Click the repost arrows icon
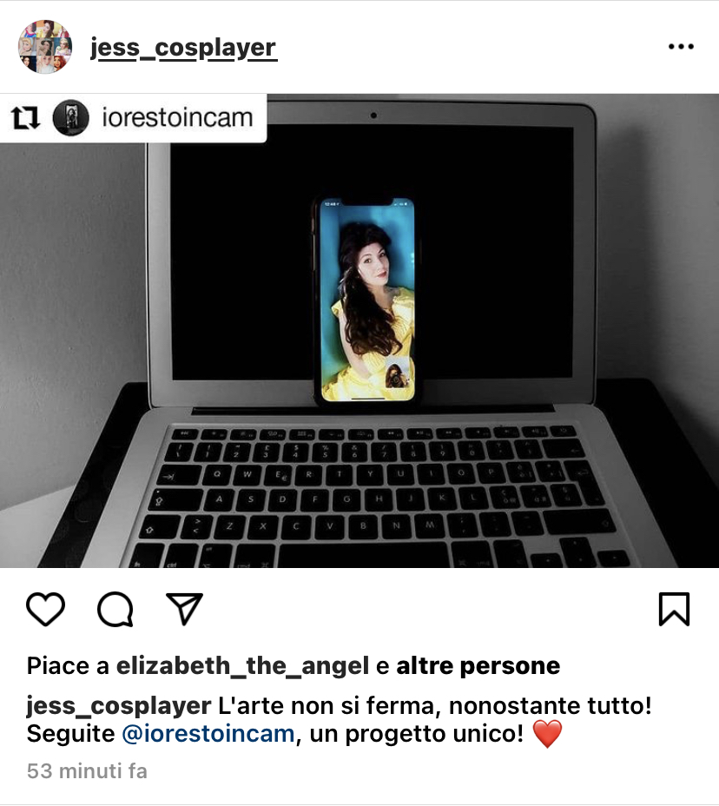The image size is (719, 806). [x=25, y=118]
